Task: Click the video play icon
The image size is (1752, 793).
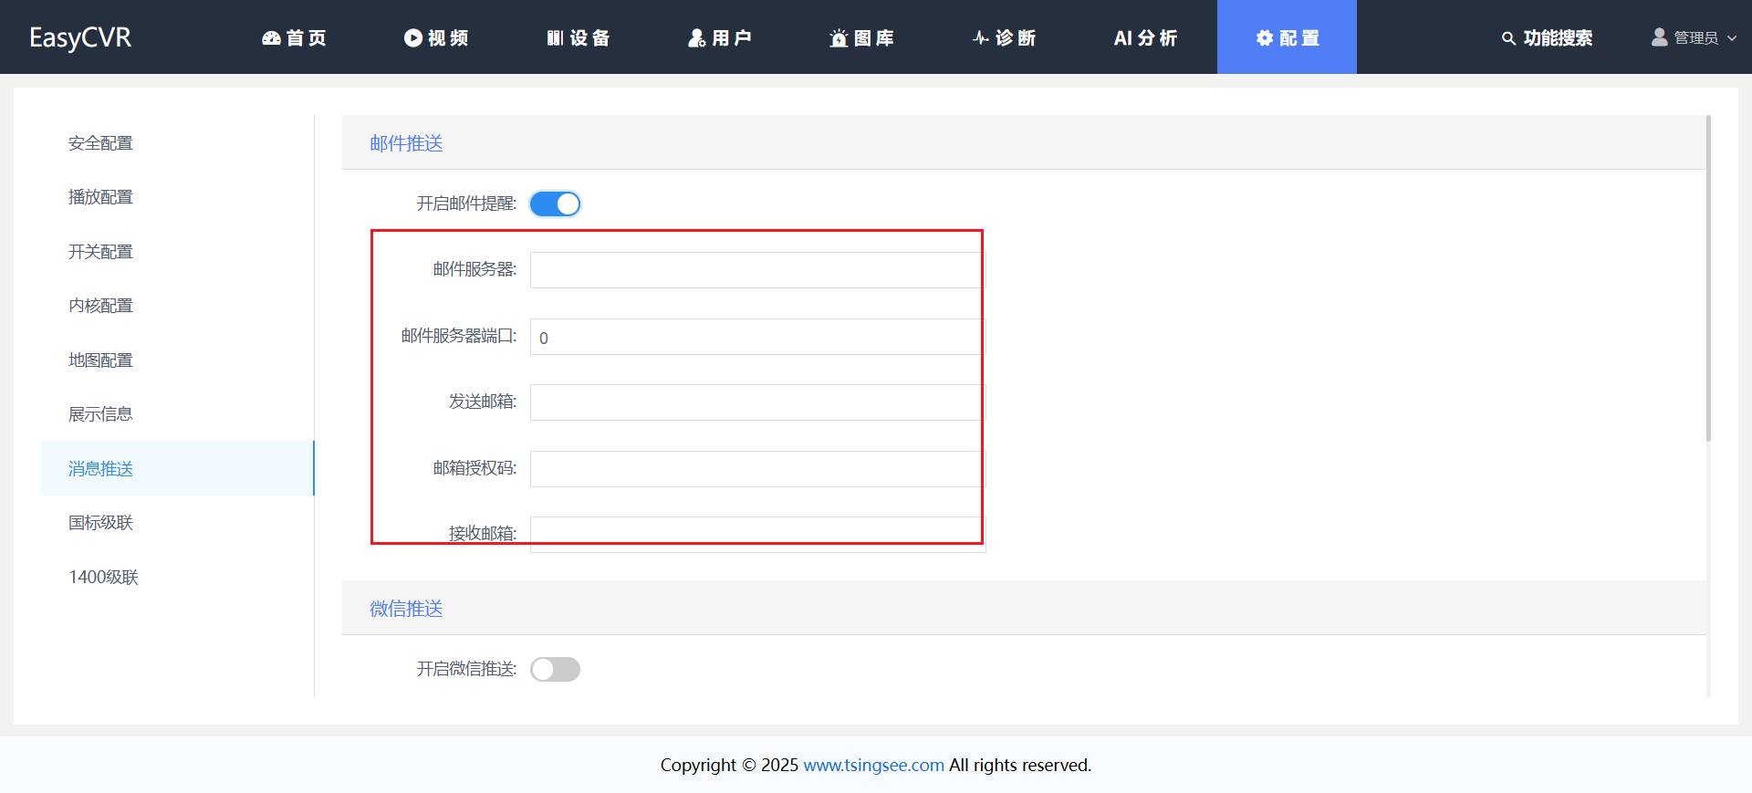Action: (x=413, y=37)
